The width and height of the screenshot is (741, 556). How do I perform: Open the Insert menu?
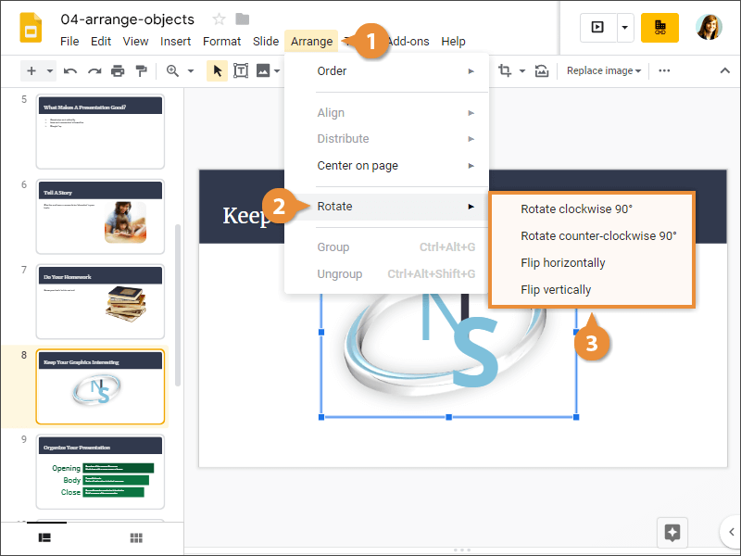(x=175, y=42)
